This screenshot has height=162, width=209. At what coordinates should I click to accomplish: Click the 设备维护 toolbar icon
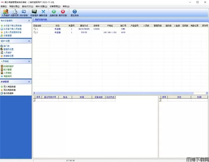[x=34, y=13]
